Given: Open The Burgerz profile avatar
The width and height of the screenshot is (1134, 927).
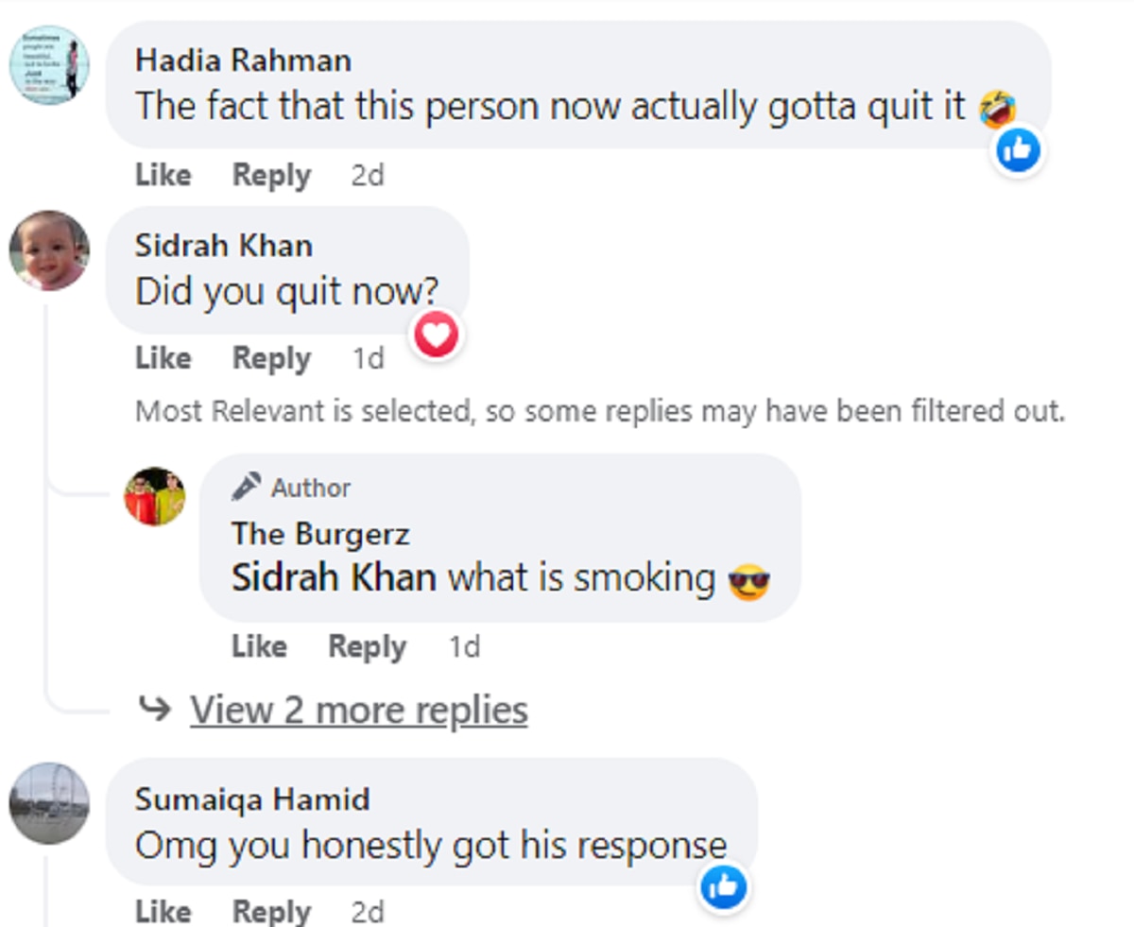Looking at the screenshot, I should click(155, 497).
